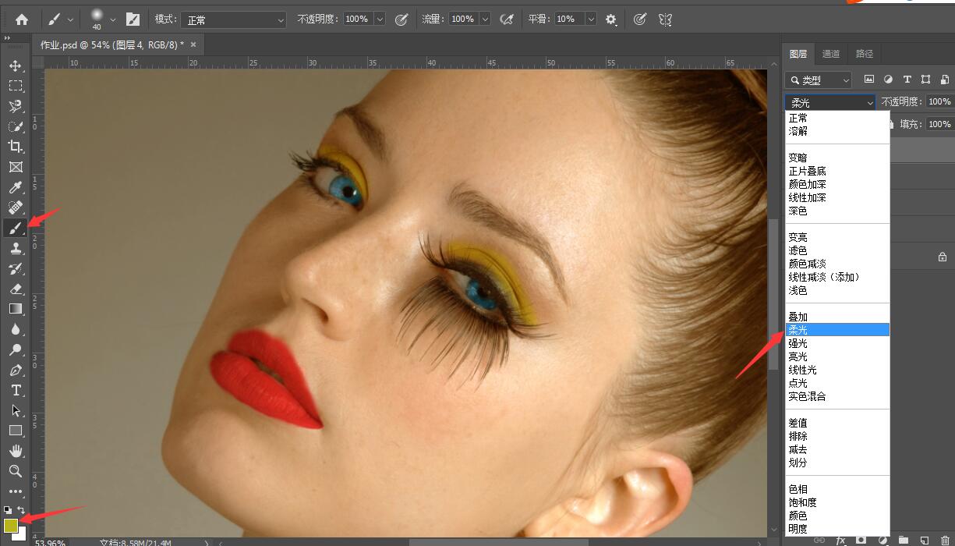Select the Hand tool
Screen dimensions: 955x546
coord(16,451)
